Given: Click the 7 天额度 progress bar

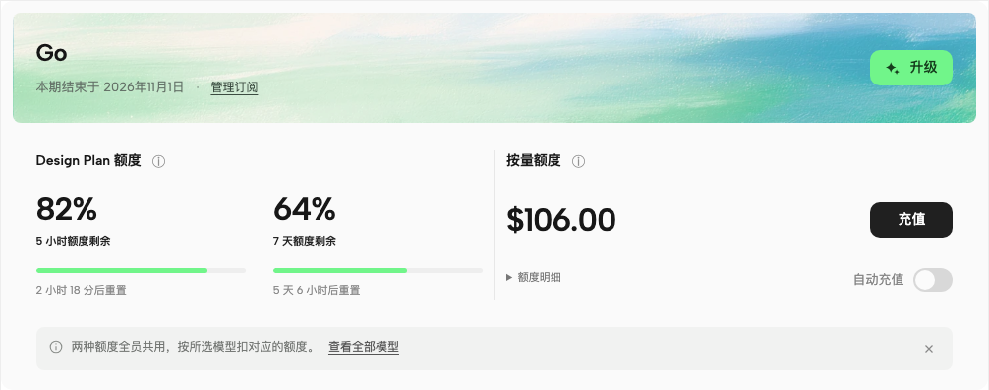Looking at the screenshot, I should pyautogui.click(x=378, y=271).
